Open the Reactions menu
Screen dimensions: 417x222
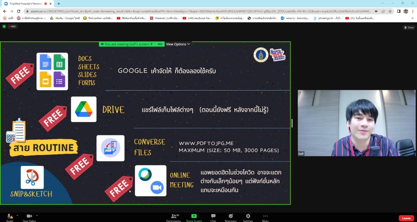(231, 217)
